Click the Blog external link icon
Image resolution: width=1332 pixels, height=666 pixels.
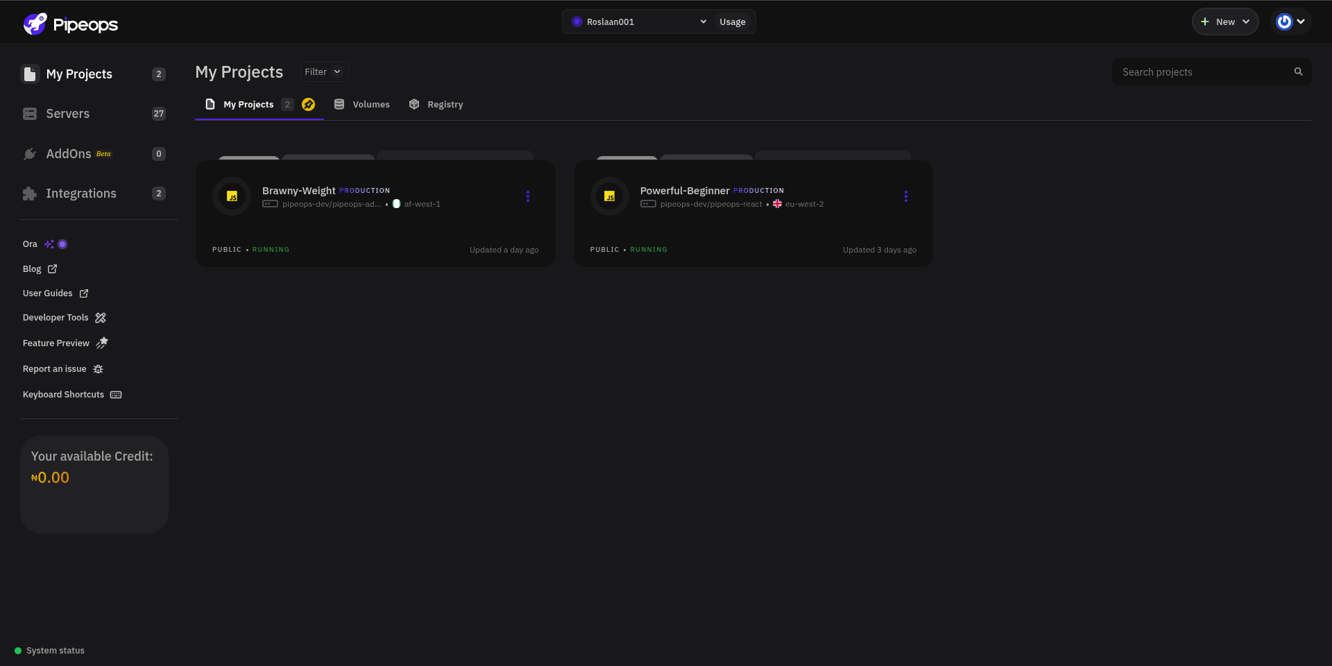coord(52,268)
